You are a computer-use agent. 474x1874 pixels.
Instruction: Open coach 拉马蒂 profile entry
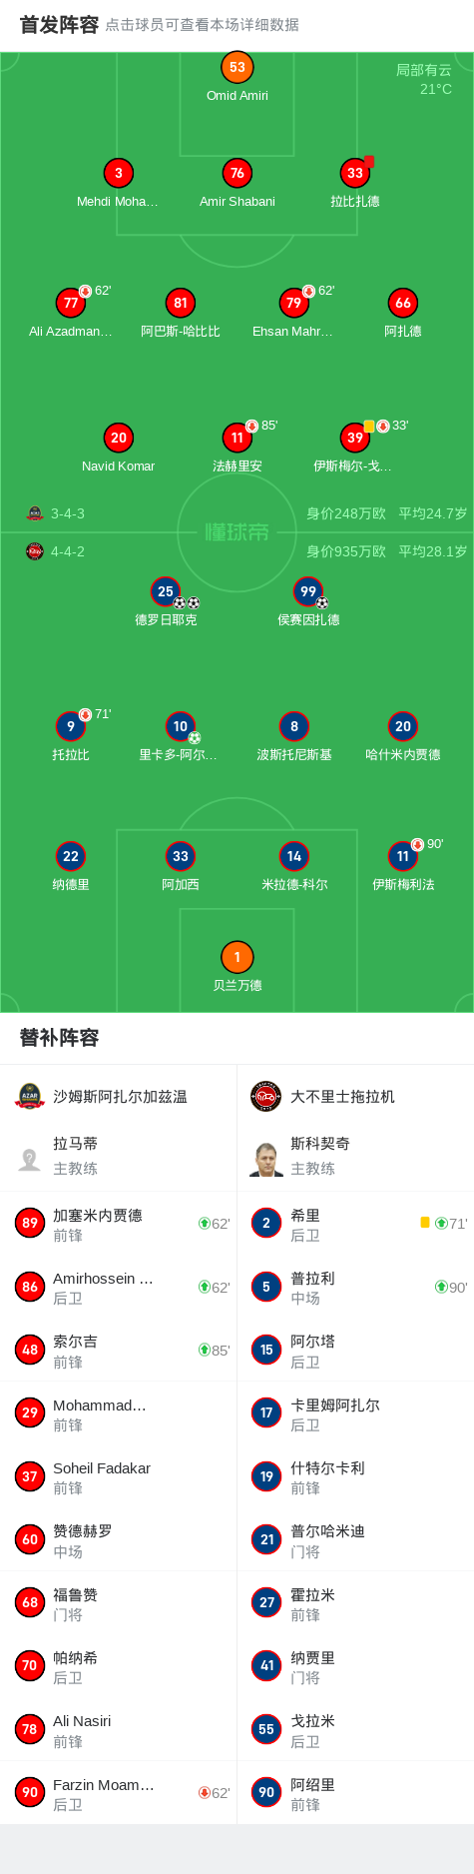[119, 1156]
